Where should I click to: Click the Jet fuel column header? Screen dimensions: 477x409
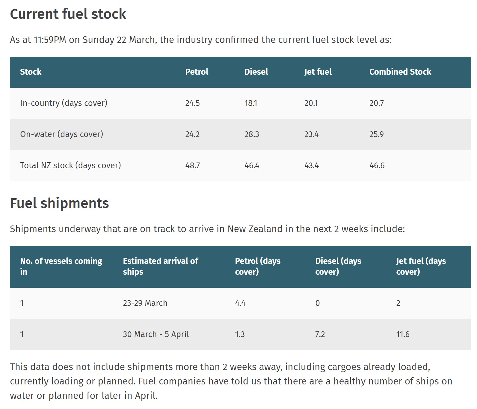(318, 72)
